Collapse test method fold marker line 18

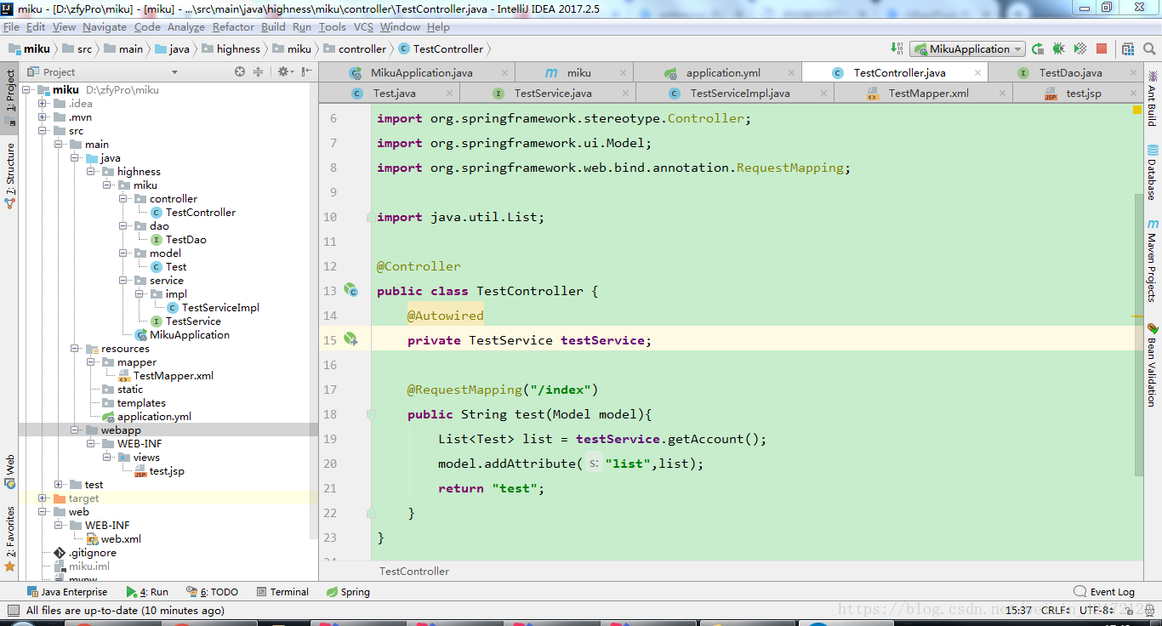coord(371,414)
